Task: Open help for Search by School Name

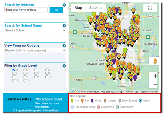Action: pyautogui.click(x=64, y=26)
